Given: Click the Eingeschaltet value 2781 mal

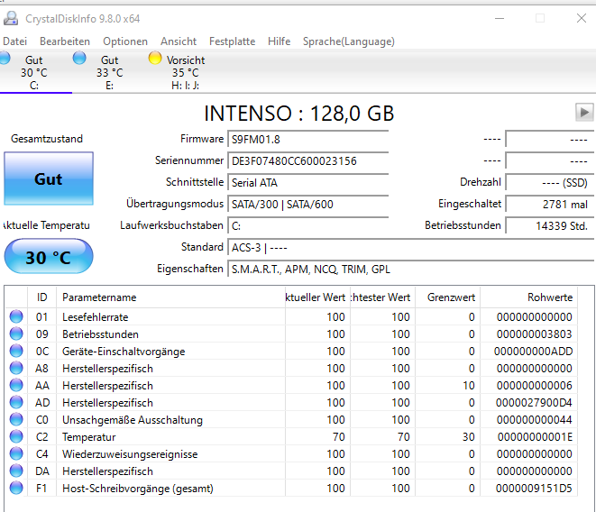Looking at the screenshot, I should coord(550,204).
